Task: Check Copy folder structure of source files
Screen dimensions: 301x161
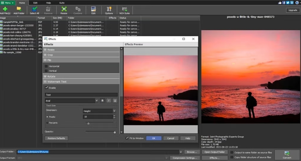Action: pos(232,157)
